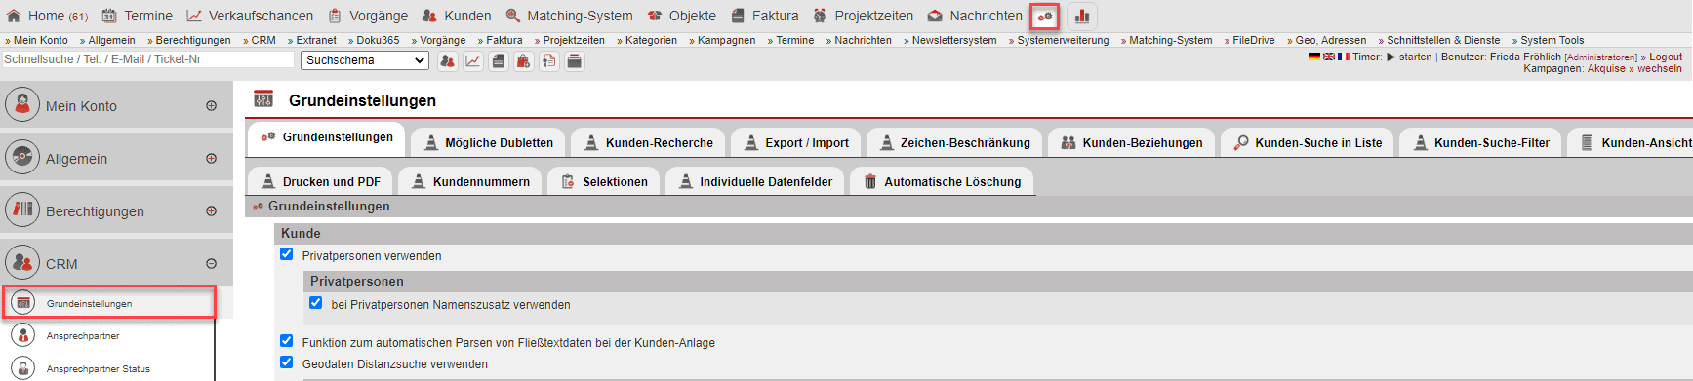Click the starten timer link
Image resolution: width=1693 pixels, height=381 pixels.
click(x=1415, y=57)
